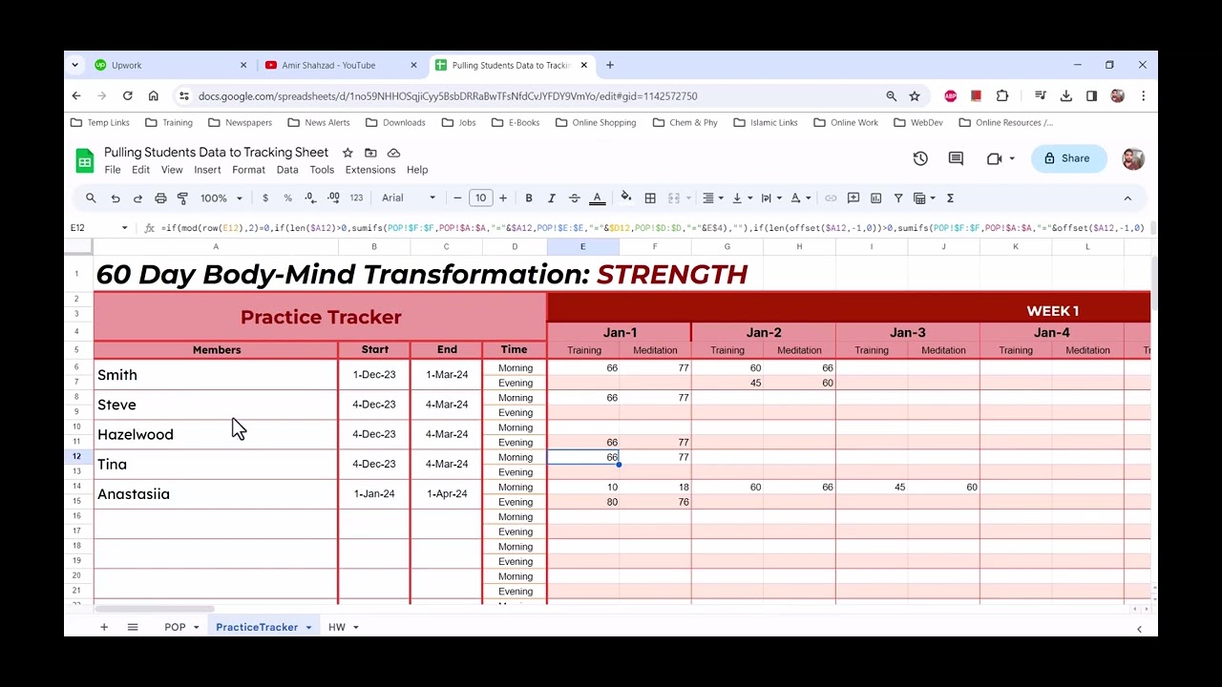The height and width of the screenshot is (687, 1222).
Task: Open version history clock icon
Action: point(920,158)
